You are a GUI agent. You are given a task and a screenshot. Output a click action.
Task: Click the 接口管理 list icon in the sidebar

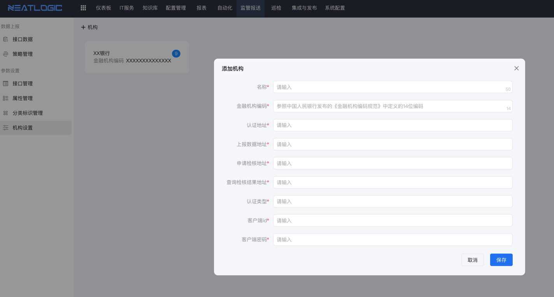(x=5, y=83)
